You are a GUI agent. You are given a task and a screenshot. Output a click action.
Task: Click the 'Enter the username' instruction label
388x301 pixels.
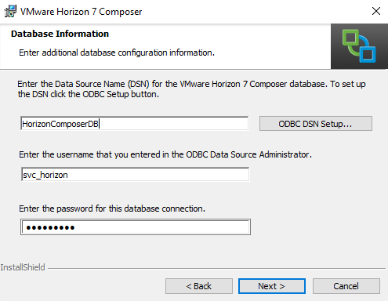pos(165,154)
